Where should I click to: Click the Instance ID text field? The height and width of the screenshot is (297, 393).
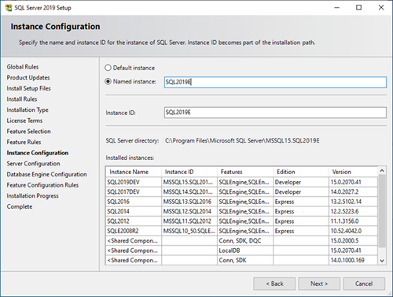(x=275, y=113)
